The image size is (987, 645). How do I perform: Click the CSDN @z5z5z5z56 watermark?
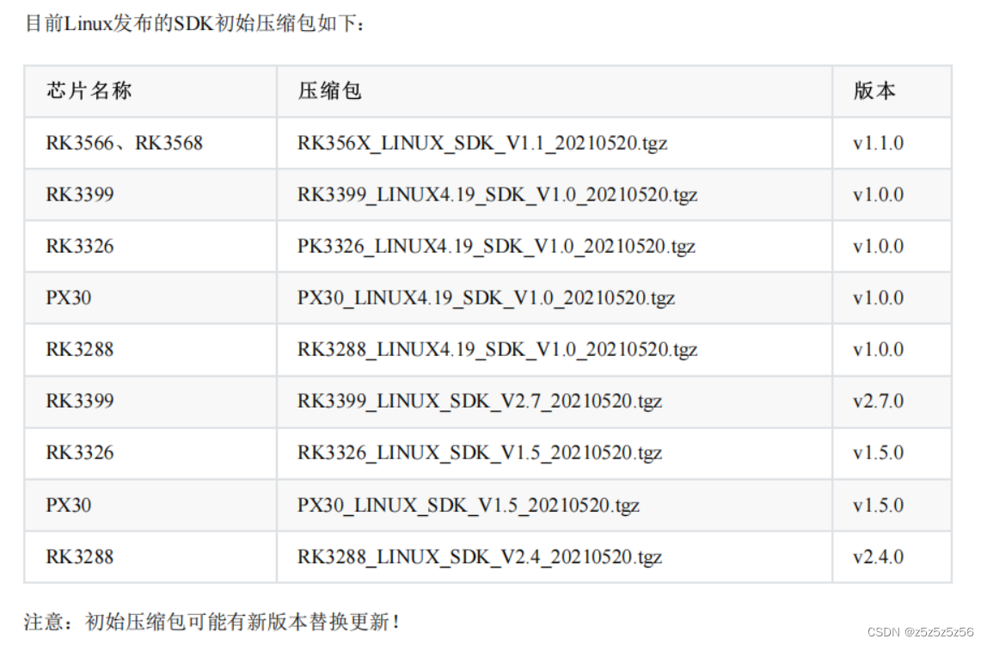[x=920, y=632]
